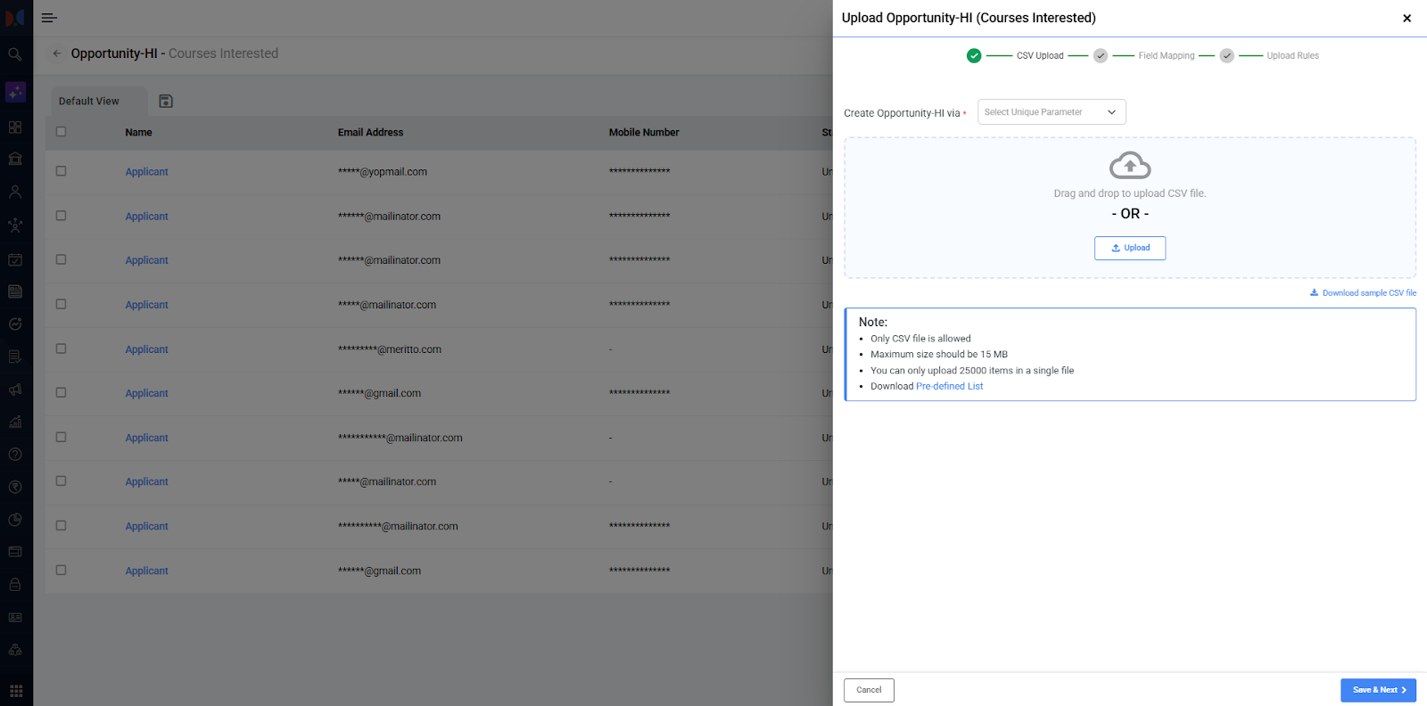Open the lock icon in the sidebar

coord(15,585)
